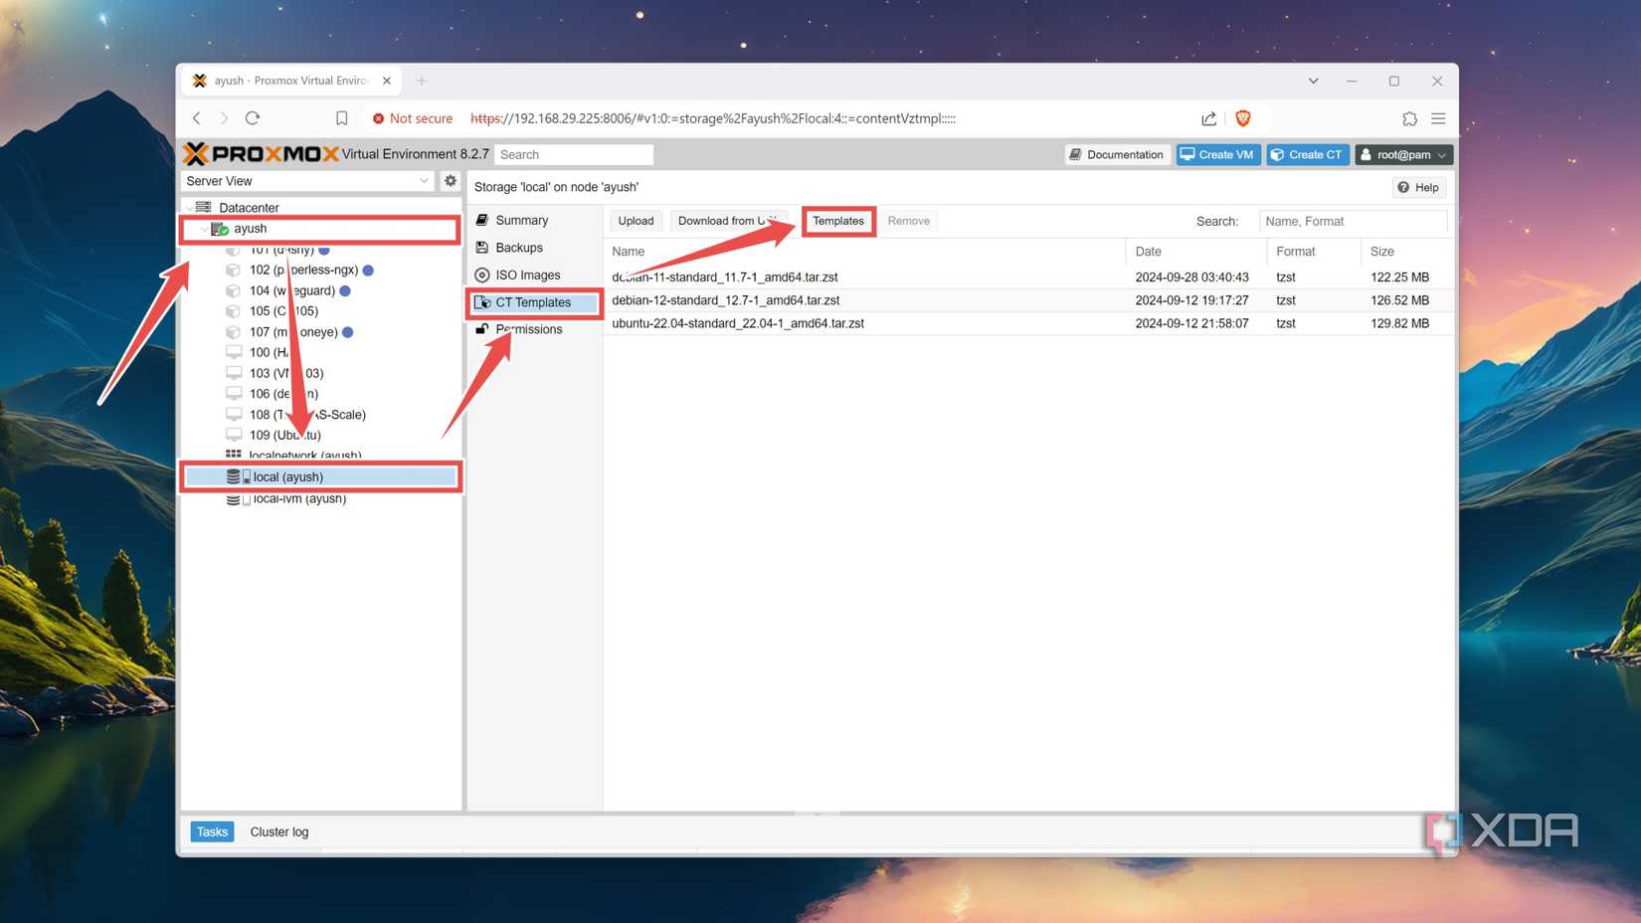Select the ayush node in tree
Image resolution: width=1641 pixels, height=923 pixels.
[x=320, y=229]
